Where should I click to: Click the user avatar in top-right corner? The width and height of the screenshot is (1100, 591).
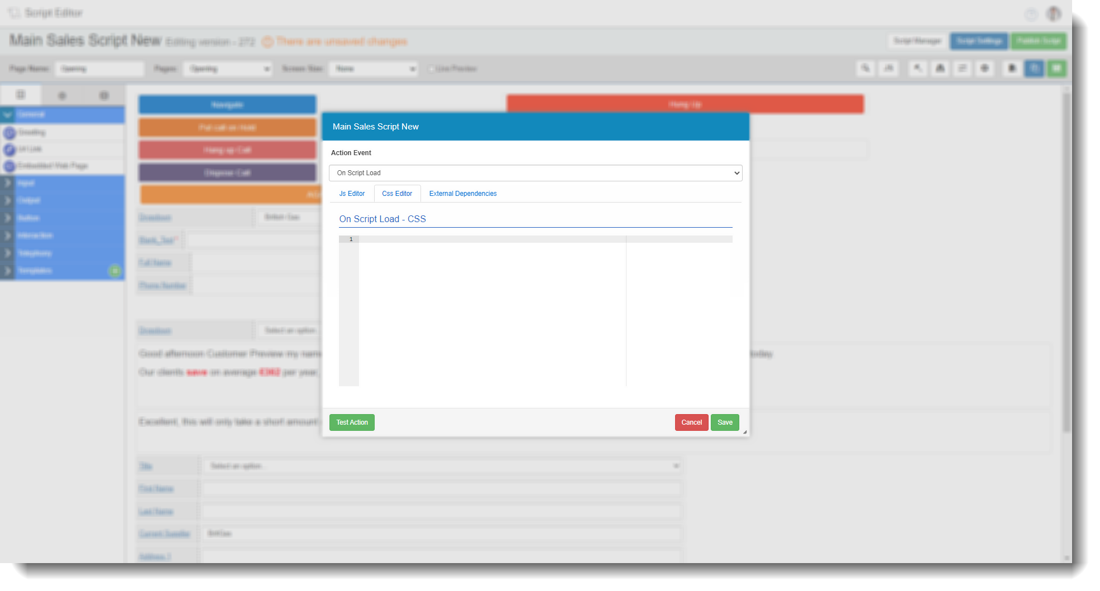pos(1053,13)
